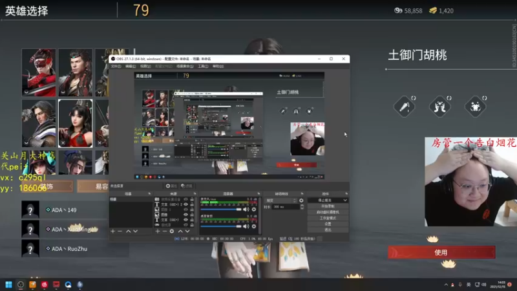Open Windows Start menu on taskbar
This screenshot has width=517, height=291.
[x=8, y=285]
